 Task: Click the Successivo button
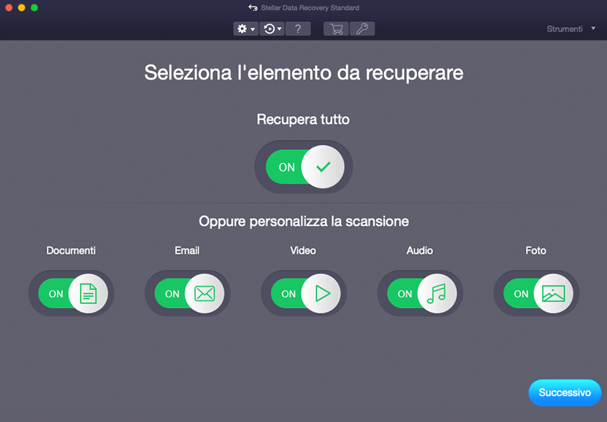point(565,393)
